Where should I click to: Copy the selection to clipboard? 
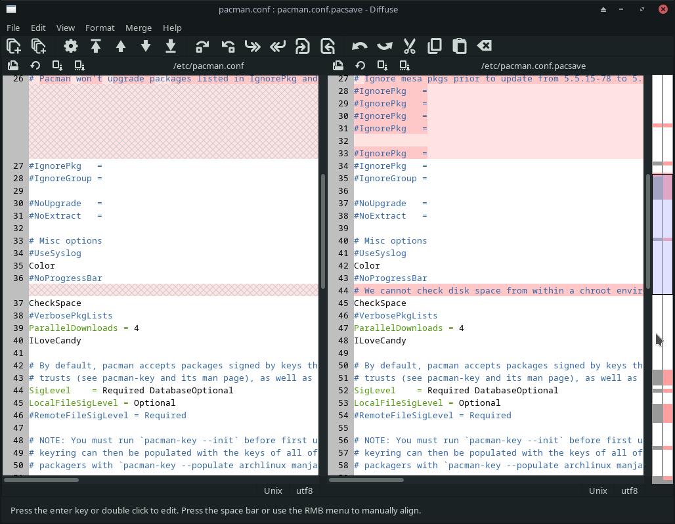click(x=435, y=46)
